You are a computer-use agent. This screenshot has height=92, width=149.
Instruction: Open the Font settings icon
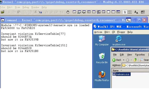[x=136, y=12]
